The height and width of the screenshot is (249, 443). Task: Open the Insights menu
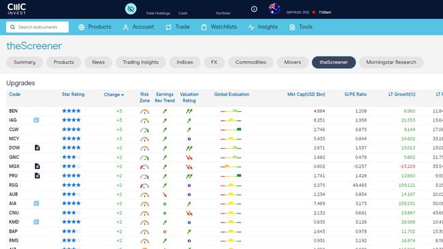pos(263,27)
